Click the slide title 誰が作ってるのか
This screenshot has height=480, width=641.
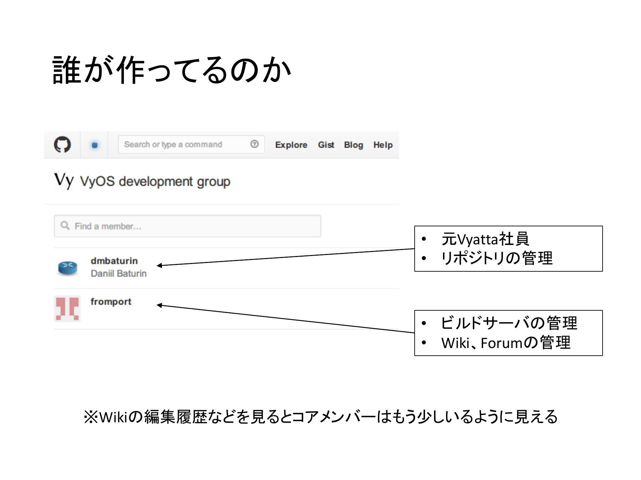pos(172,70)
